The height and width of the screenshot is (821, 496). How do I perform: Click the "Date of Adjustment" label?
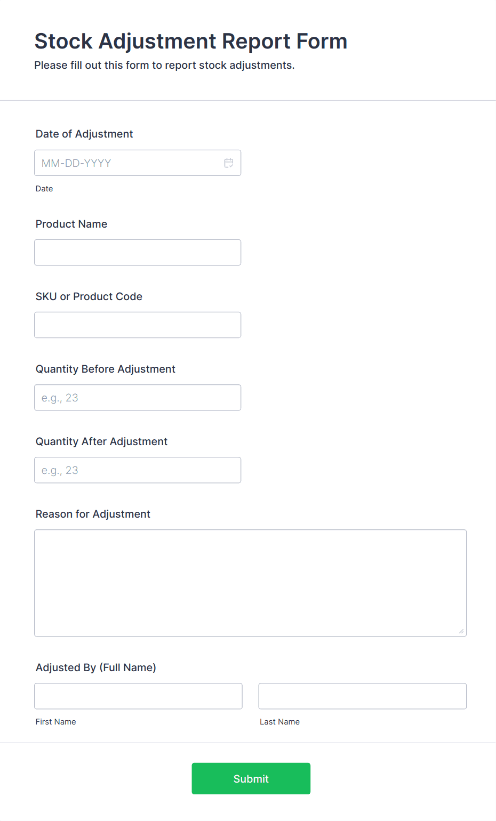click(84, 134)
